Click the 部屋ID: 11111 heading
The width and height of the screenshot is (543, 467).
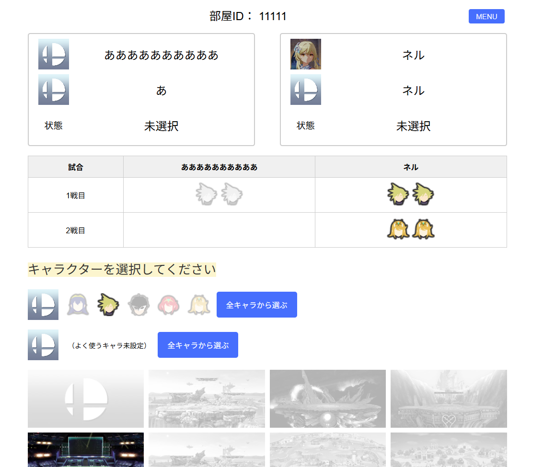248,16
